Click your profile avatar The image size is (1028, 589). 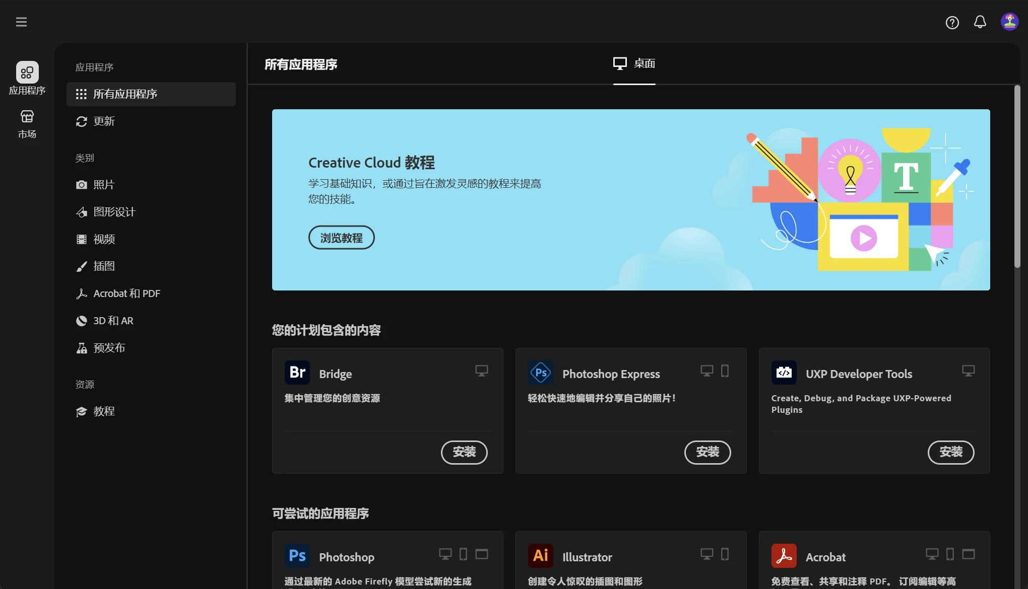(x=1009, y=21)
